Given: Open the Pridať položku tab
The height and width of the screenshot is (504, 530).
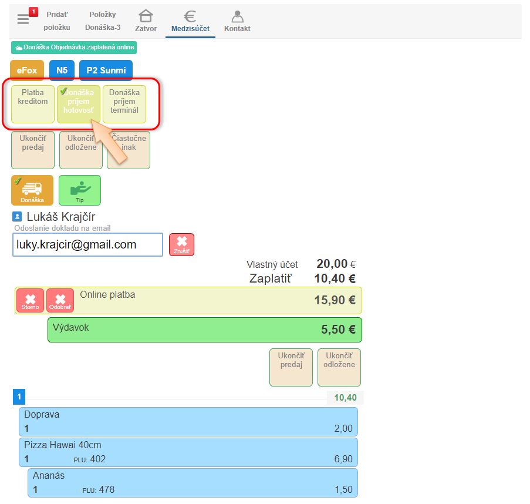Looking at the screenshot, I should pyautogui.click(x=57, y=21).
